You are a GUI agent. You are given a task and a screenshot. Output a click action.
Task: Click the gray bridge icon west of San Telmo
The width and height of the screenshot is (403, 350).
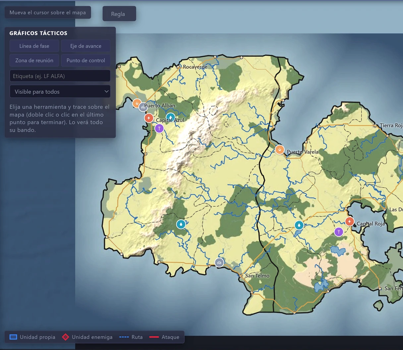click(219, 262)
